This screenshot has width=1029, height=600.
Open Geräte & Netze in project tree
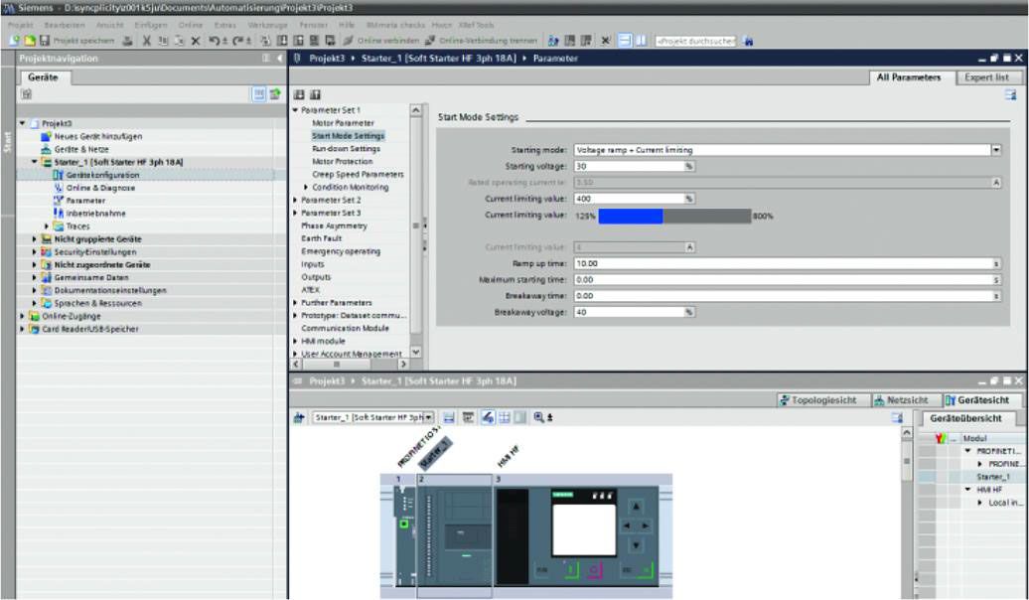point(80,150)
